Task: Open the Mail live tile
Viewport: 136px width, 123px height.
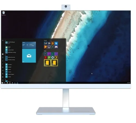Action: tap(29, 56)
